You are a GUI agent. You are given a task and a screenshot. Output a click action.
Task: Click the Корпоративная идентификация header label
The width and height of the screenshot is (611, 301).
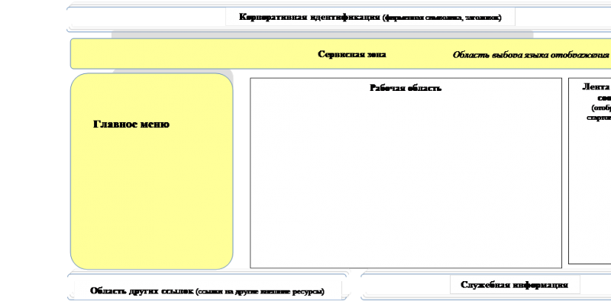point(310,17)
